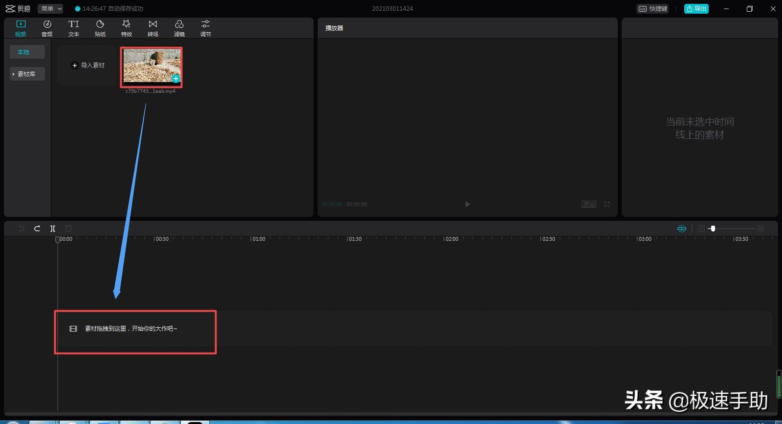Viewport: 782px width, 424px height.
Task: Select the 本地 local media category
Action: 27,52
